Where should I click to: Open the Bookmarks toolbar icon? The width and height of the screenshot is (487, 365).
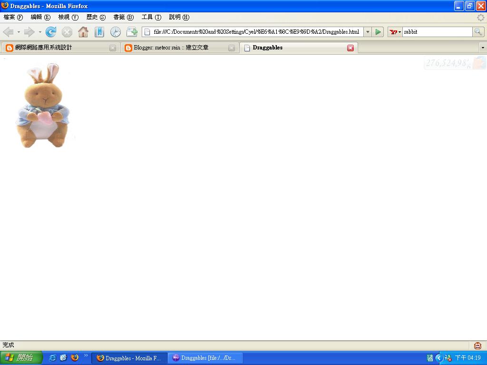99,32
